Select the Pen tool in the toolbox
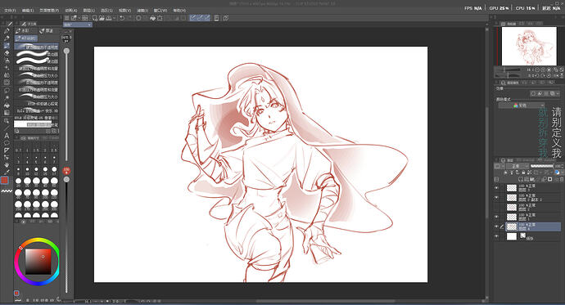 click(7, 31)
